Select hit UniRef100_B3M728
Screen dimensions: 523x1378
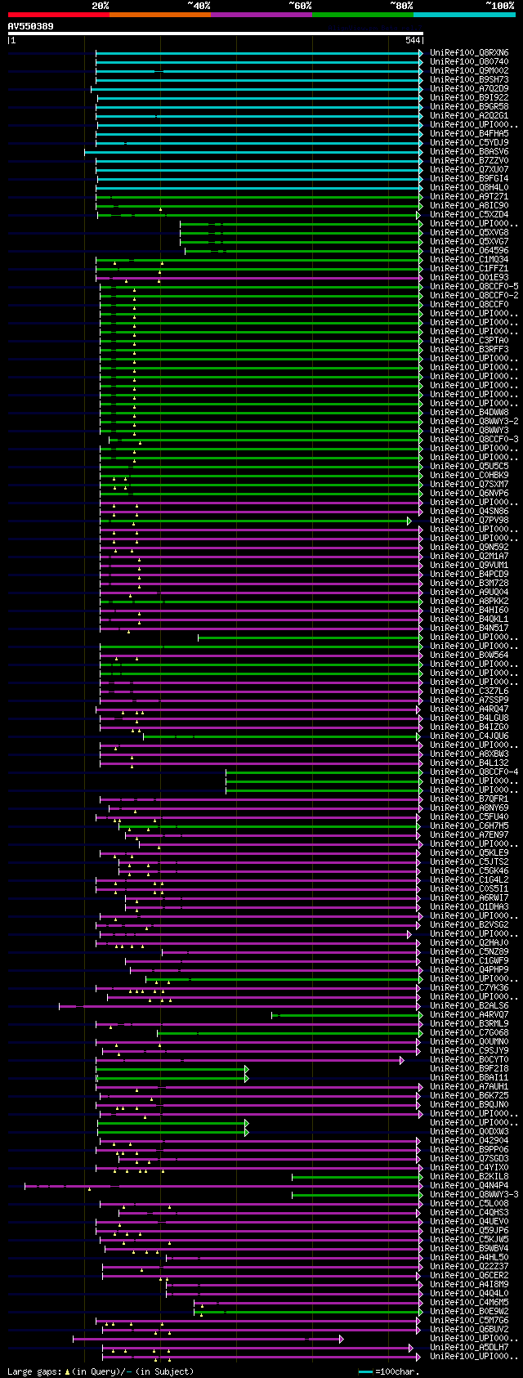point(469,583)
